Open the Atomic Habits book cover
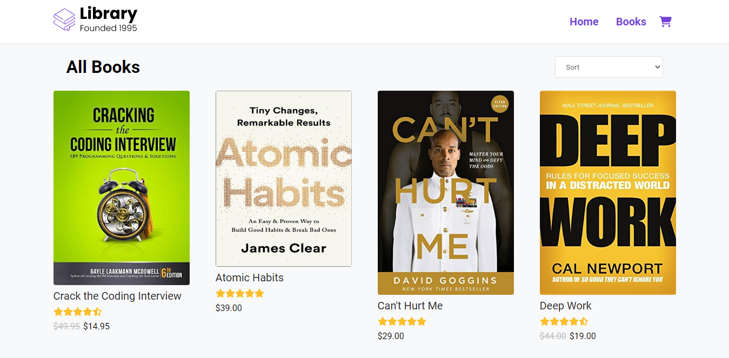The height and width of the screenshot is (358, 729). pos(284,179)
